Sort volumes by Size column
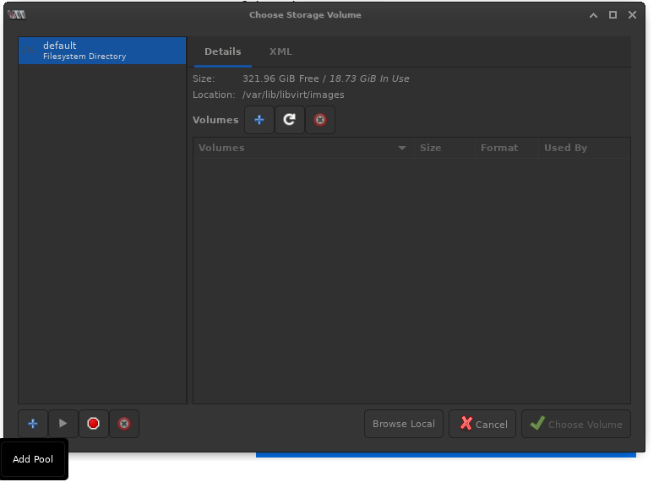The image size is (659, 482). pos(443,148)
